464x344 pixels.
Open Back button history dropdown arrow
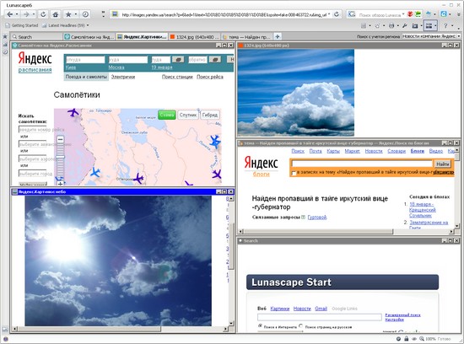tap(17, 14)
